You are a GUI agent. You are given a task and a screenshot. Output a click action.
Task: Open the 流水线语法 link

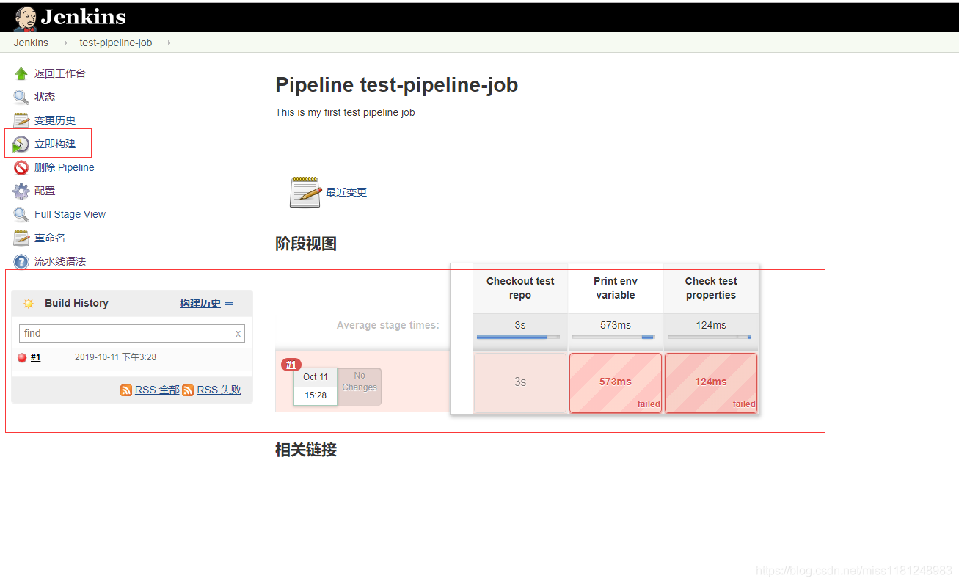(60, 261)
